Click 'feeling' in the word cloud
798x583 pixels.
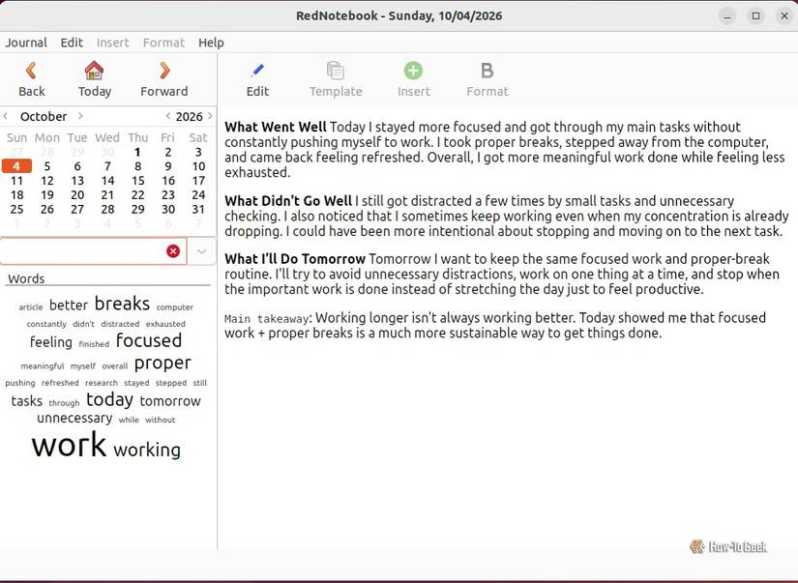pyautogui.click(x=51, y=342)
